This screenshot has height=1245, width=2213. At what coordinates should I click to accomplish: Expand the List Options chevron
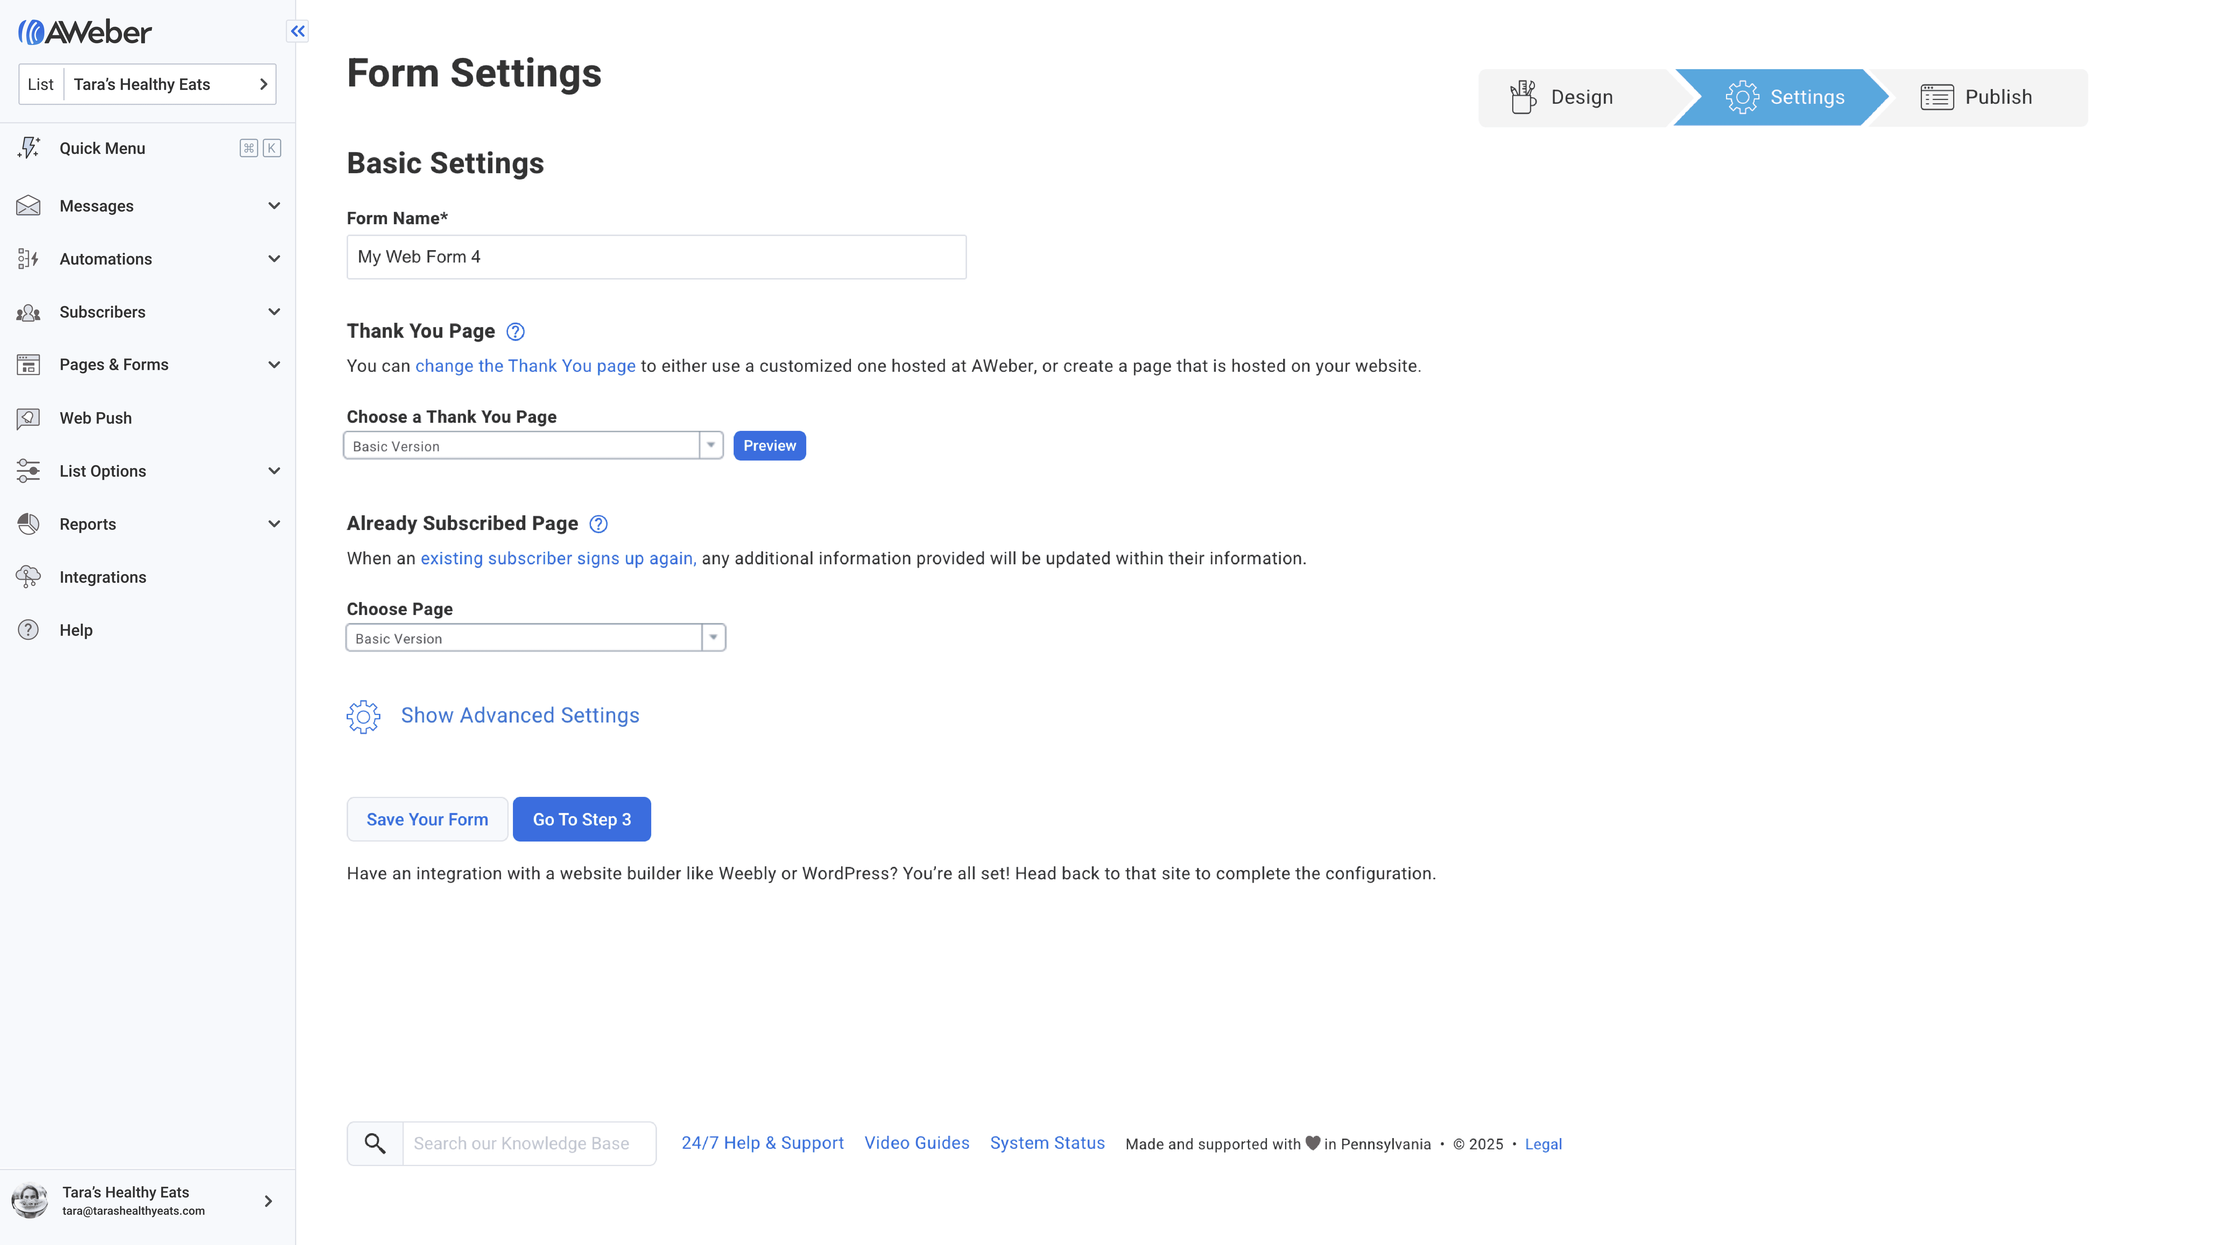pos(274,471)
